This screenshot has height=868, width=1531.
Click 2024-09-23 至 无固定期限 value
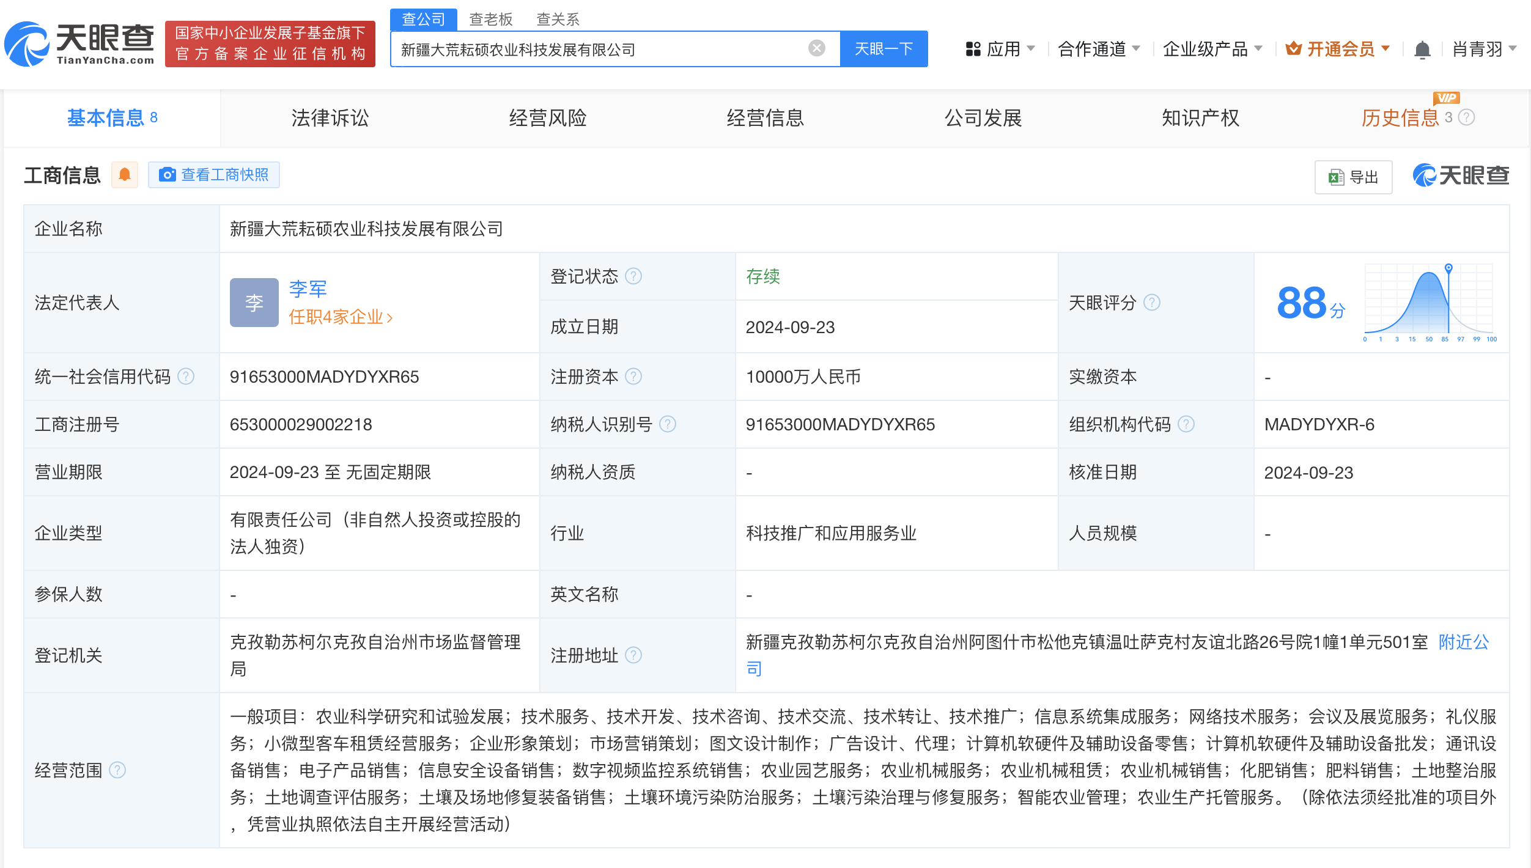point(330,473)
